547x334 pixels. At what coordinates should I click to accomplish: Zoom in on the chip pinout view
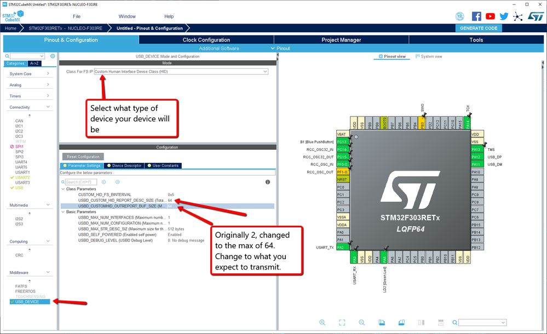pyautogui.click(x=323, y=323)
